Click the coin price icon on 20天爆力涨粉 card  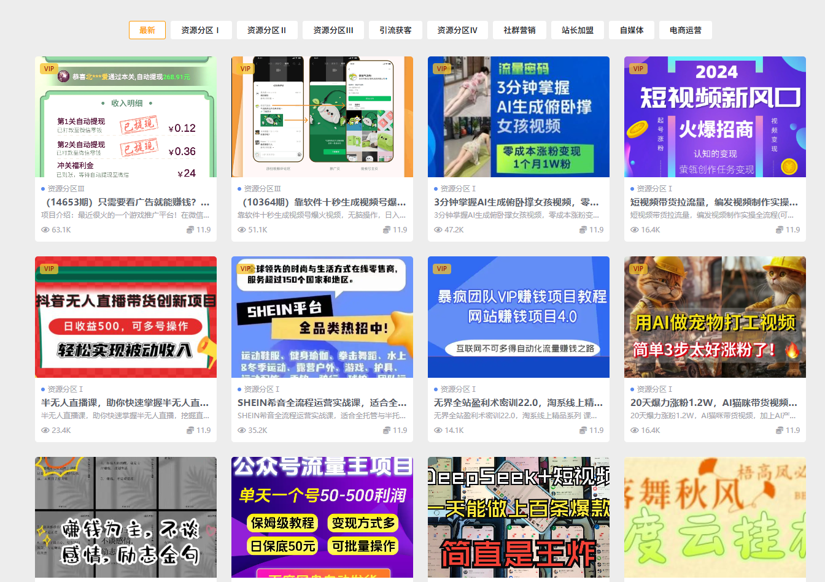780,431
